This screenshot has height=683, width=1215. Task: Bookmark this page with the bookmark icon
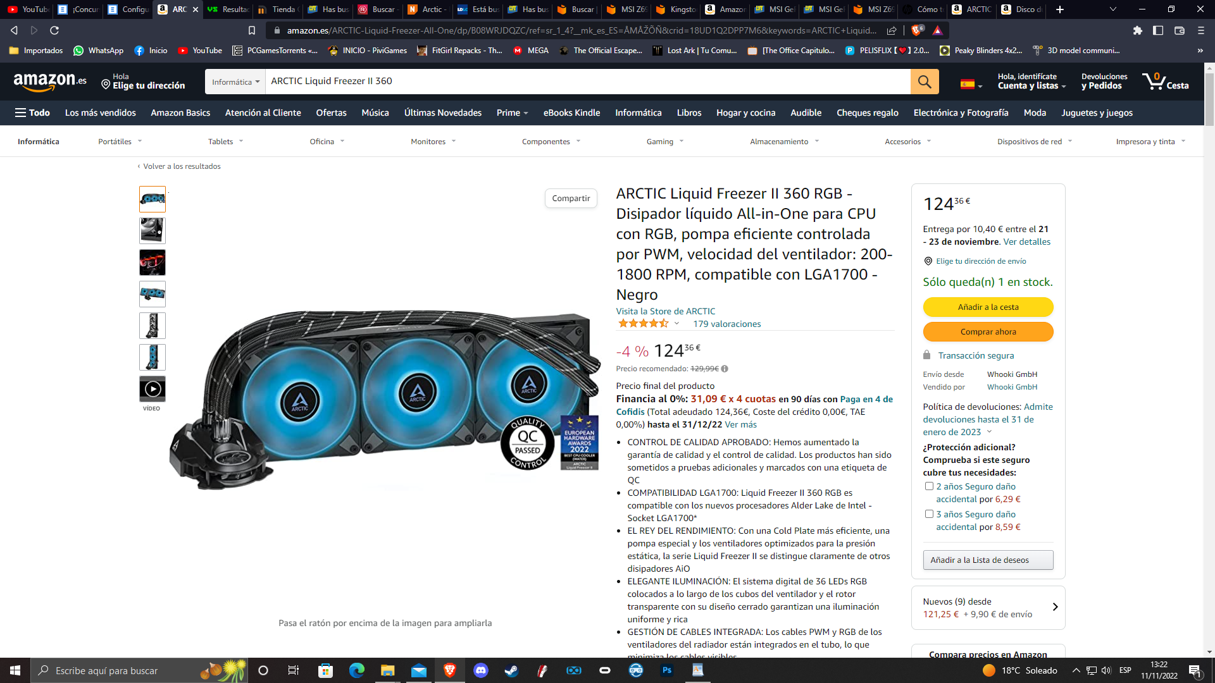click(251, 30)
